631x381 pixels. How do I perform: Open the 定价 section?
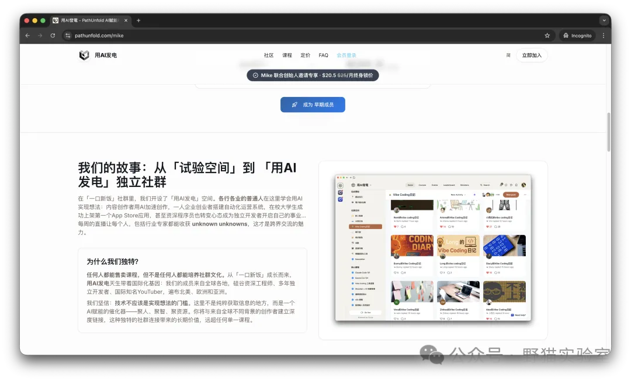tap(306, 55)
